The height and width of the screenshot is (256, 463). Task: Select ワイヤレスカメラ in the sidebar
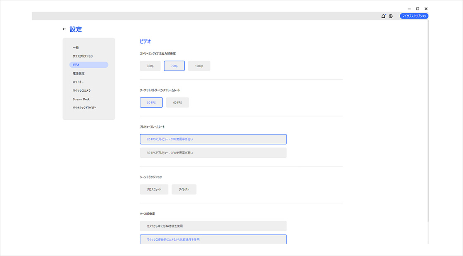[81, 91]
